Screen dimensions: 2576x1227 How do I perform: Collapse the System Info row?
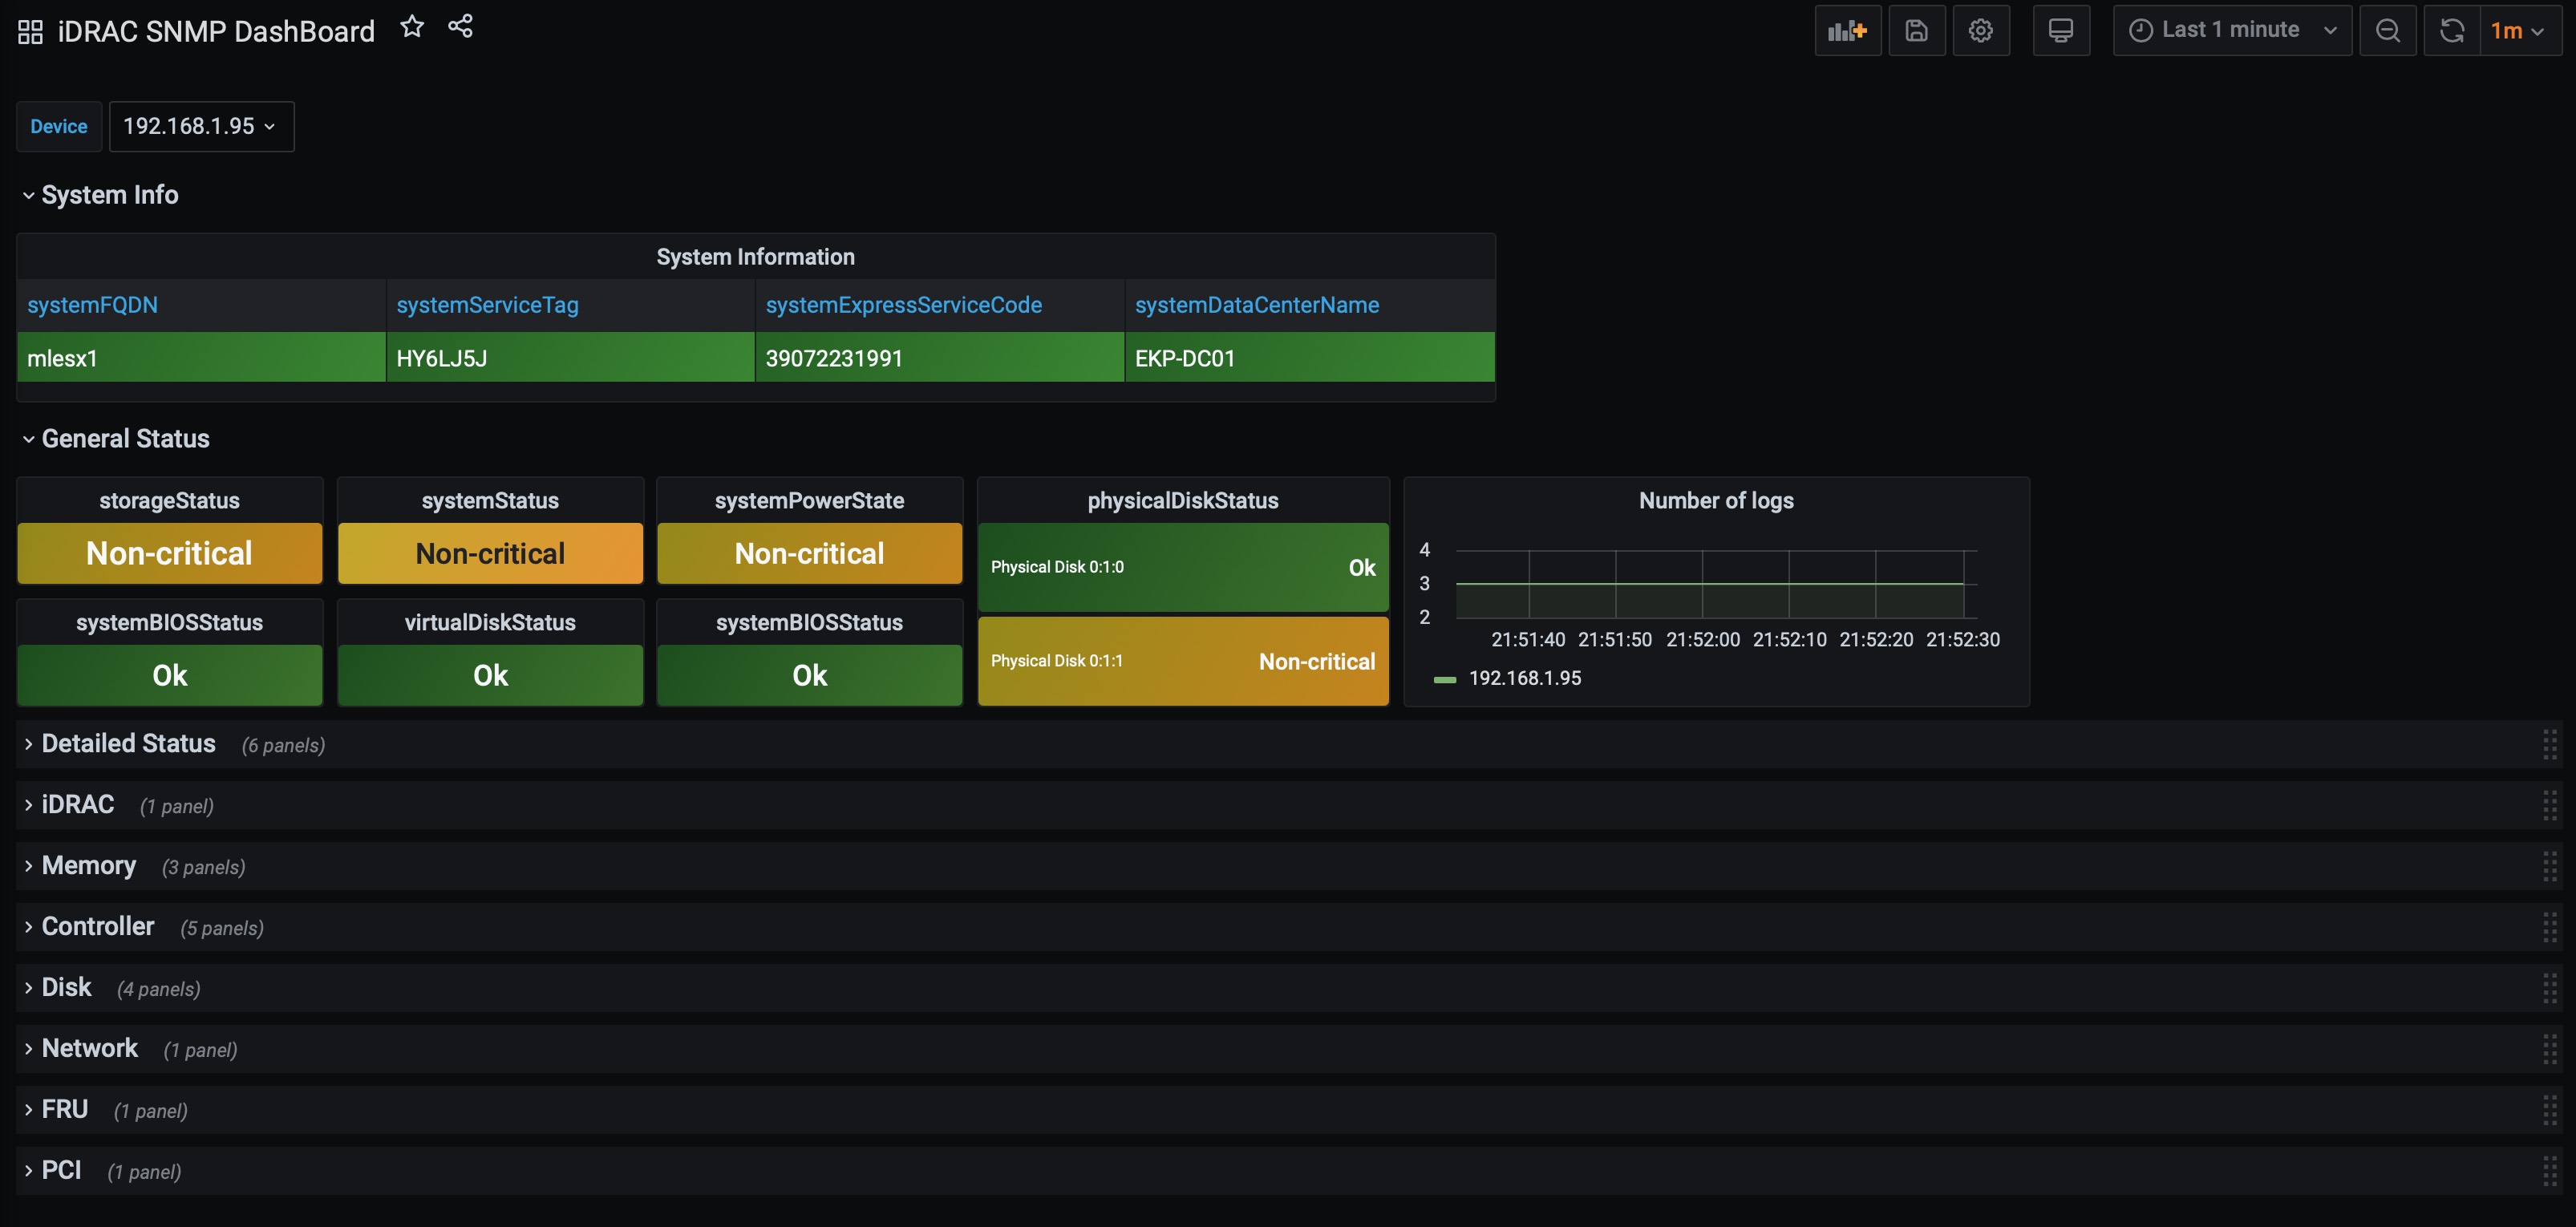pyautogui.click(x=109, y=195)
